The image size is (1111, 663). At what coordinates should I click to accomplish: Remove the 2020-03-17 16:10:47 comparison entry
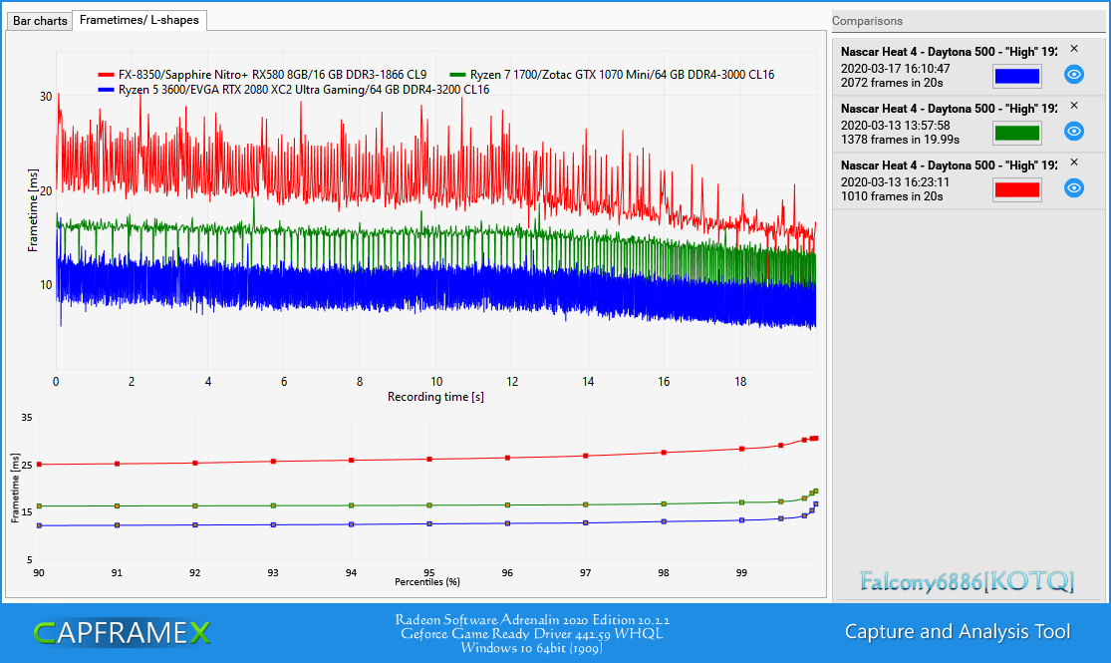click(x=1074, y=49)
